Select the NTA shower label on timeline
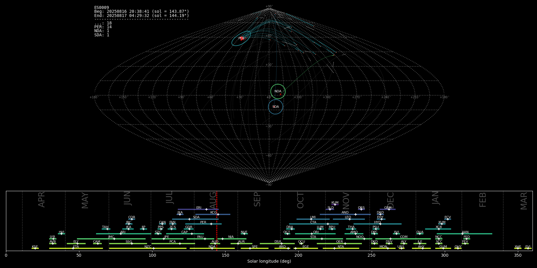537x268 pixels. pos(341,247)
